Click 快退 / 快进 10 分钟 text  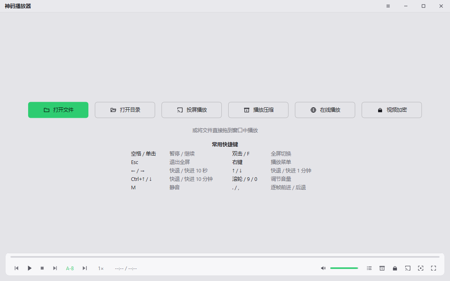191,179
